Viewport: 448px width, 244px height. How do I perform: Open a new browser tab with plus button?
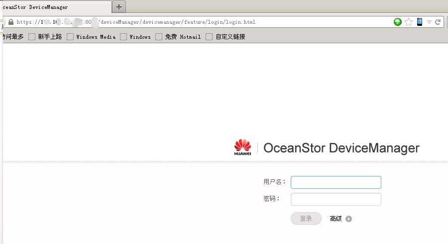[x=119, y=7]
